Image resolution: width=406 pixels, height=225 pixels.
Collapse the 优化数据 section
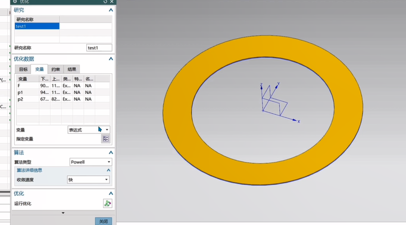tap(111, 59)
